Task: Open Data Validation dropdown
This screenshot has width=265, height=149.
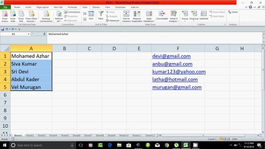Action: 149,16
